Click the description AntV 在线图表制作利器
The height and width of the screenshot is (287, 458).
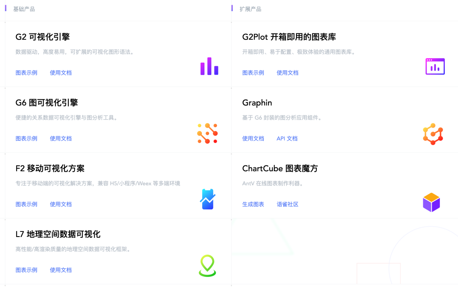coord(273,184)
